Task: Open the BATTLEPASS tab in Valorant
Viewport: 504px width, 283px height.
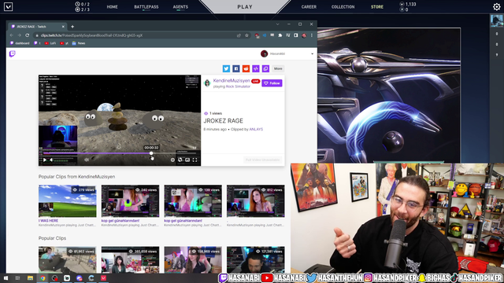Action: 146,7
